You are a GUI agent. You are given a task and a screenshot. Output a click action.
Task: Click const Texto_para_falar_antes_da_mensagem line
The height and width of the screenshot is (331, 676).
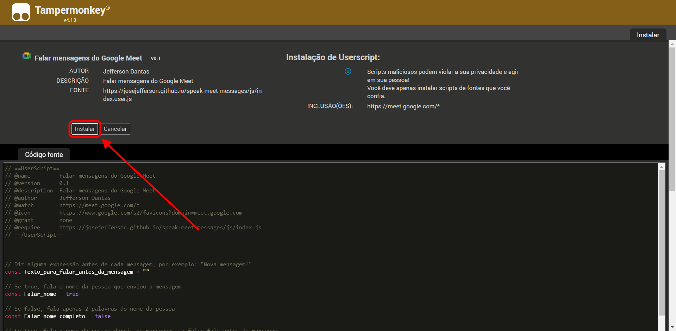click(x=77, y=272)
